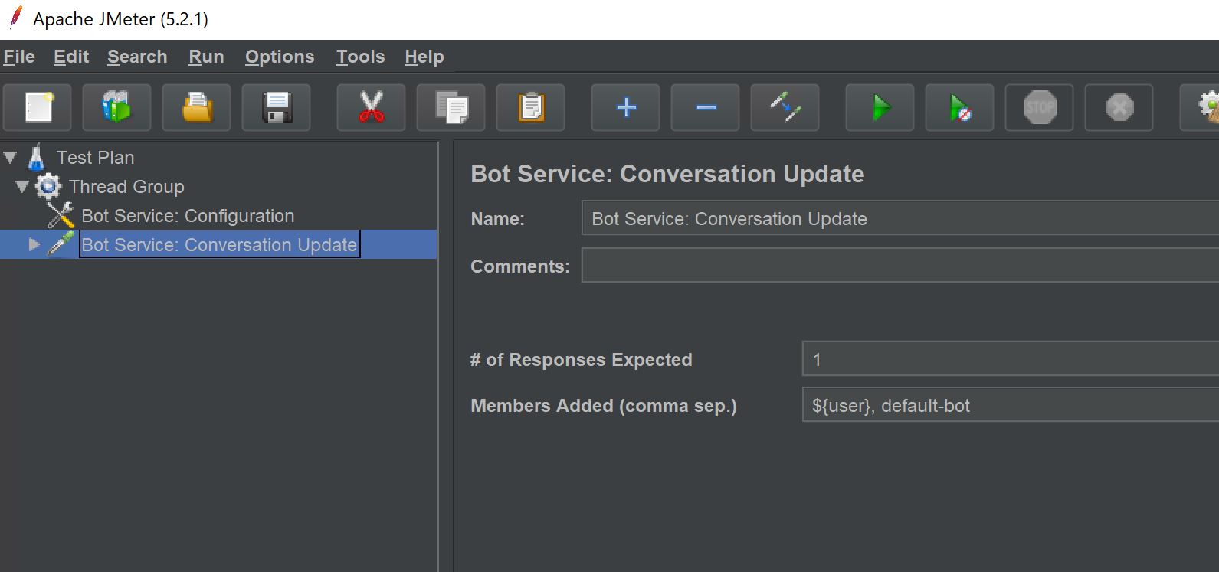Start the test with no pauses
Image resolution: width=1219 pixels, height=572 pixels.
coord(960,108)
